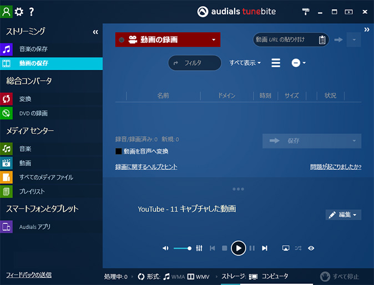Click the music note save icon
374x285 pixels.
tap(6, 49)
